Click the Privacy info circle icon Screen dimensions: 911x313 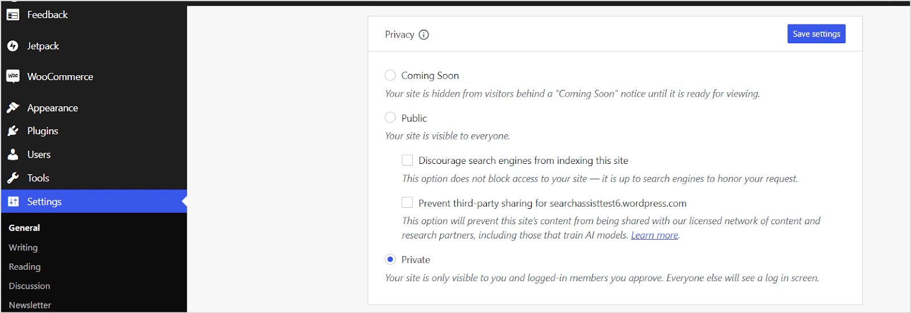coord(424,35)
